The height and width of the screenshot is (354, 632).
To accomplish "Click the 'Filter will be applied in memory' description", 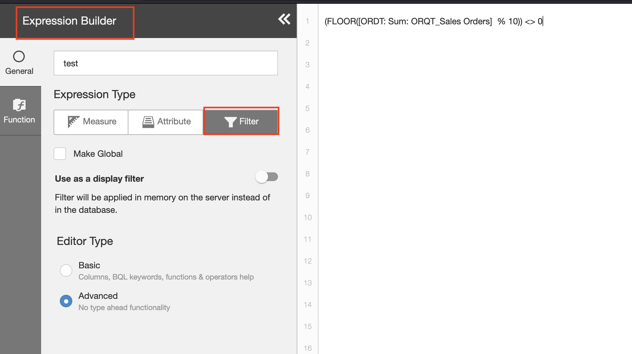I will pos(162,204).
